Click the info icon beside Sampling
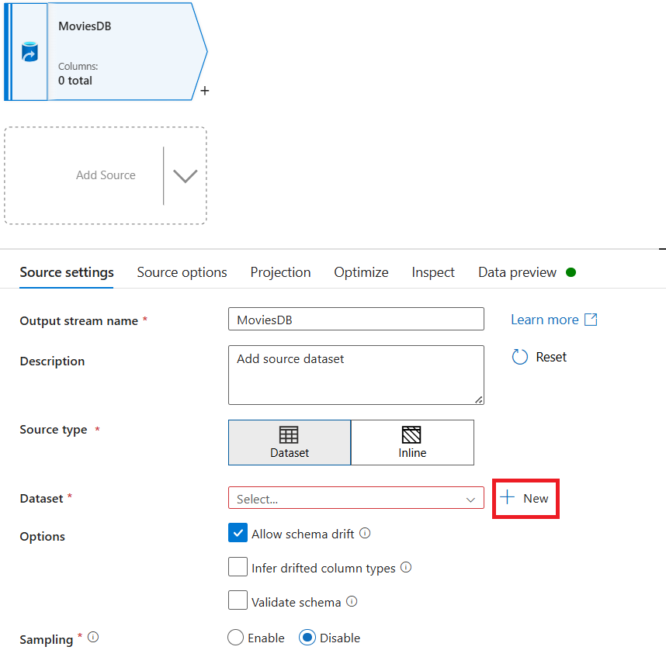 [x=92, y=638]
